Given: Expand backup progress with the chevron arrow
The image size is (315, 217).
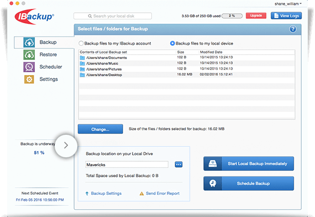Looking at the screenshot, I should click(66, 145).
